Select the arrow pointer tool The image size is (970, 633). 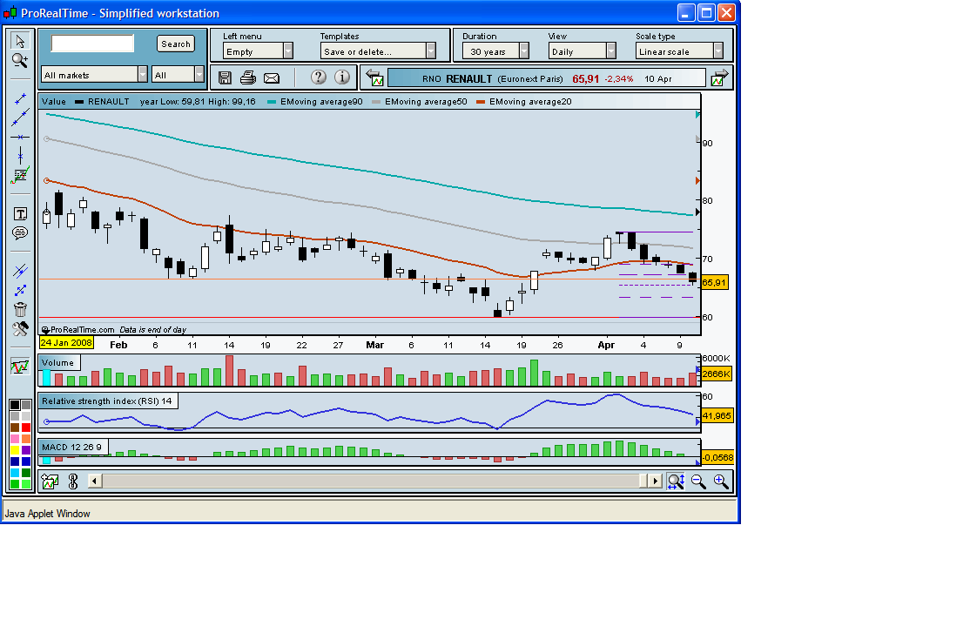pyautogui.click(x=20, y=41)
